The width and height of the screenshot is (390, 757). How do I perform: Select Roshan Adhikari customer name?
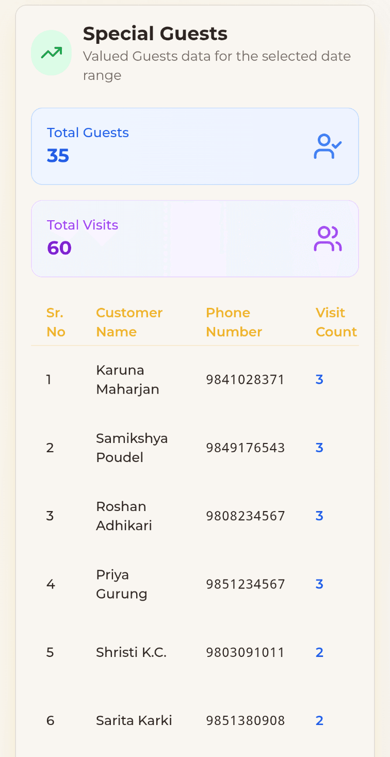tap(124, 516)
